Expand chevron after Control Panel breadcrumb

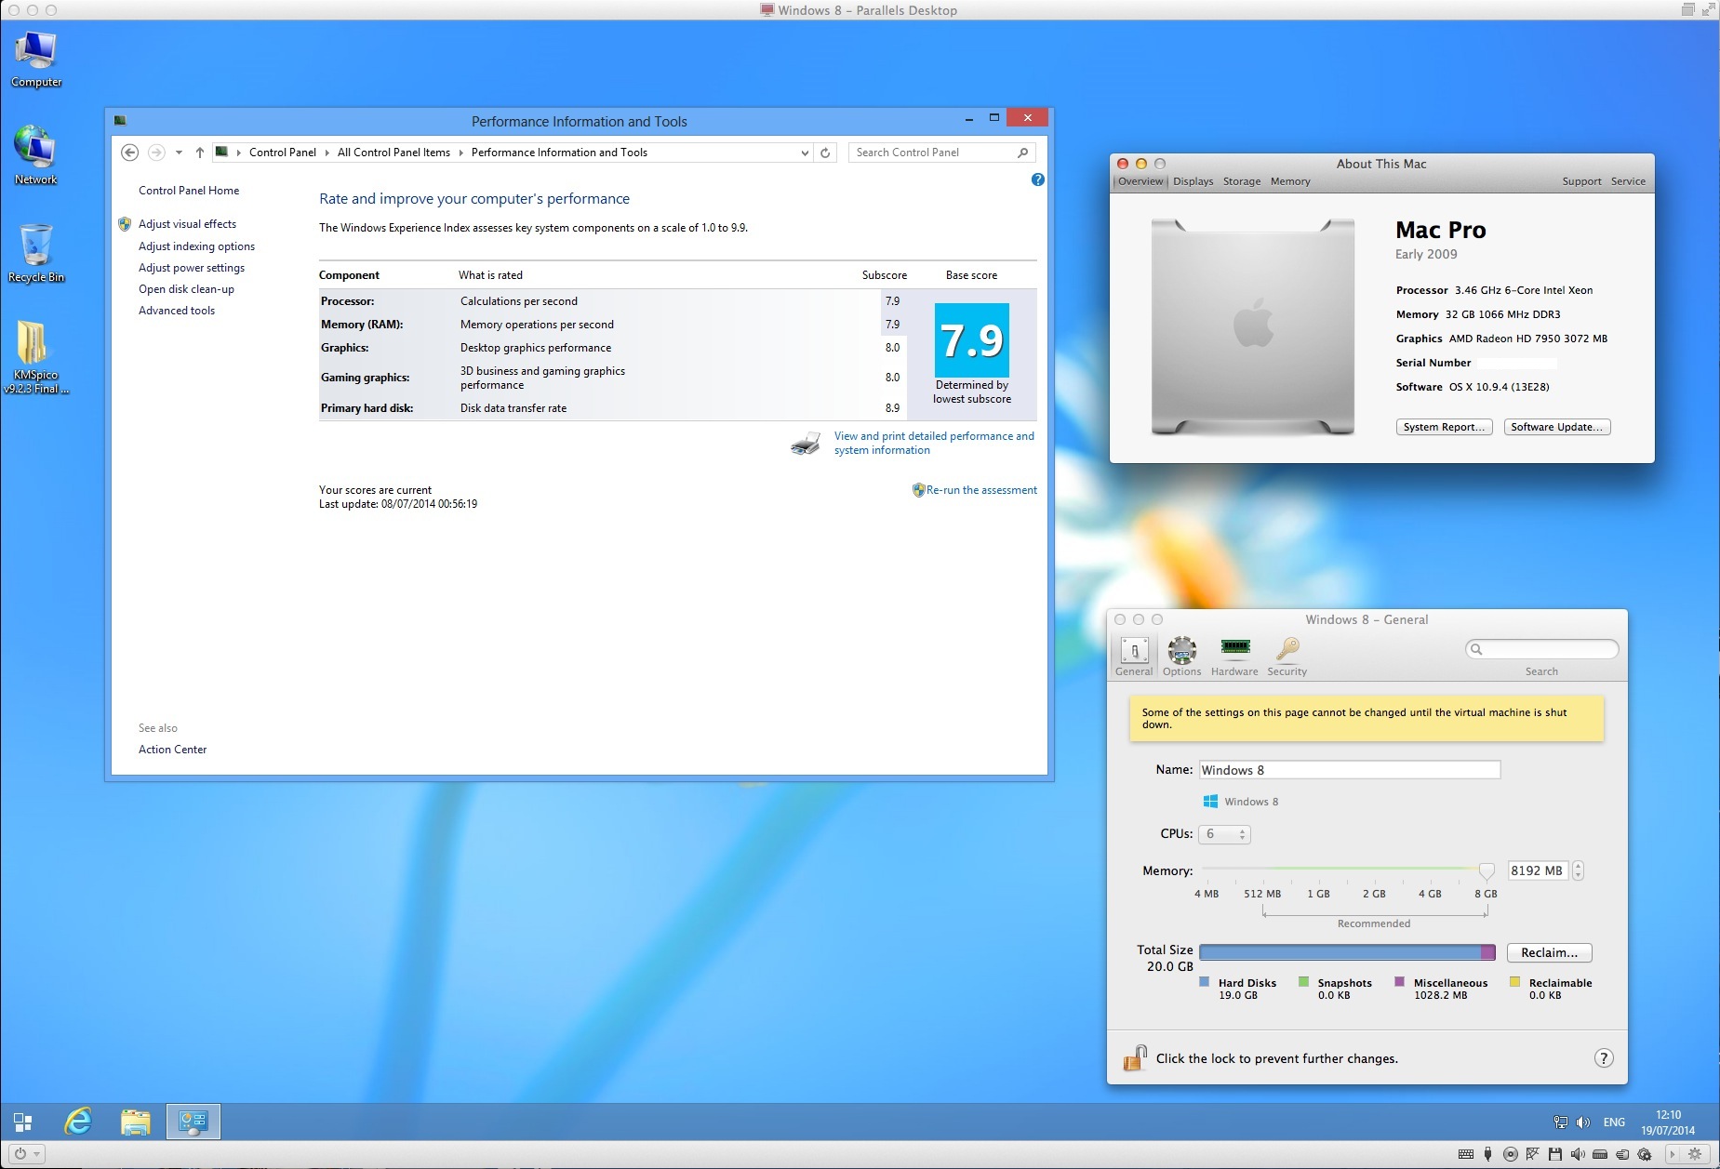327,153
